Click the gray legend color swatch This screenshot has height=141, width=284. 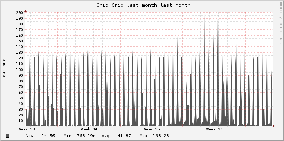[8, 136]
